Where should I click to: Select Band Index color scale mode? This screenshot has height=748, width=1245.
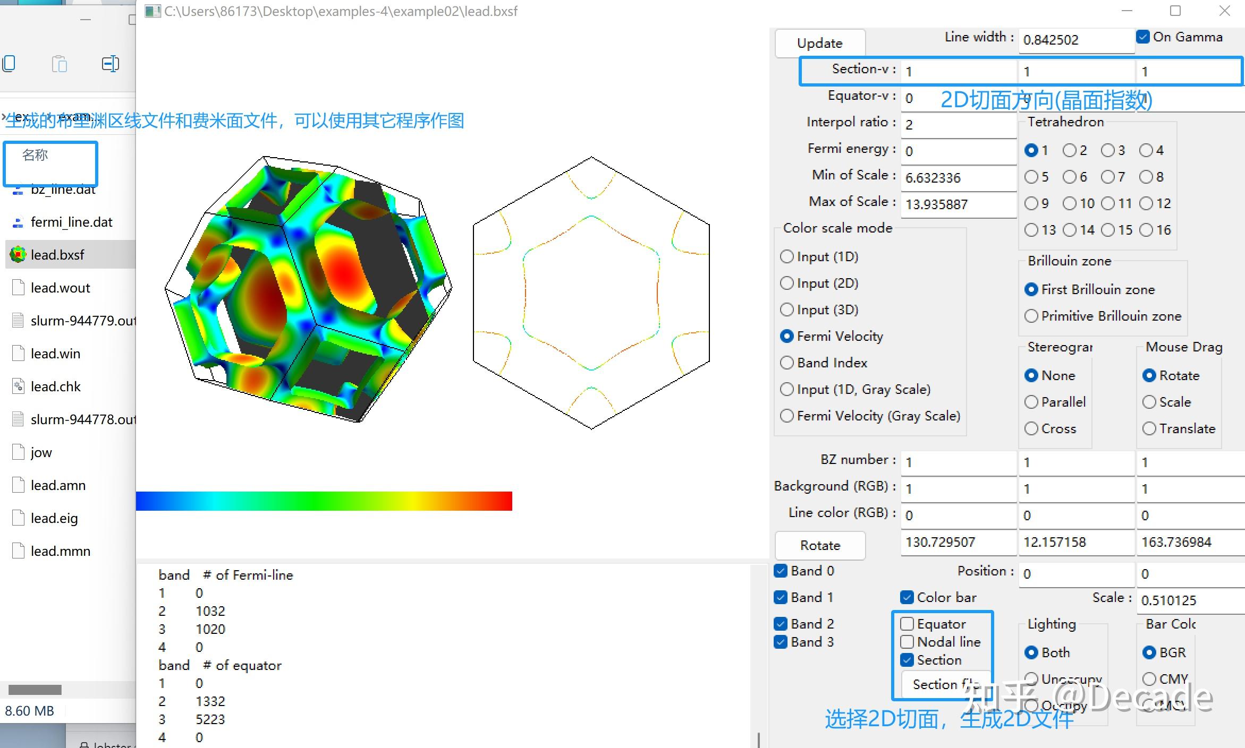[x=787, y=363]
